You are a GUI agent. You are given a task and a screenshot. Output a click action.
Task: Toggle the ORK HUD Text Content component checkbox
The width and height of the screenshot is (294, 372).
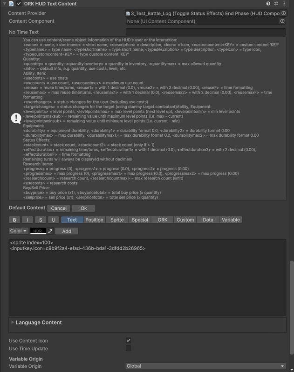[x=19, y=4]
